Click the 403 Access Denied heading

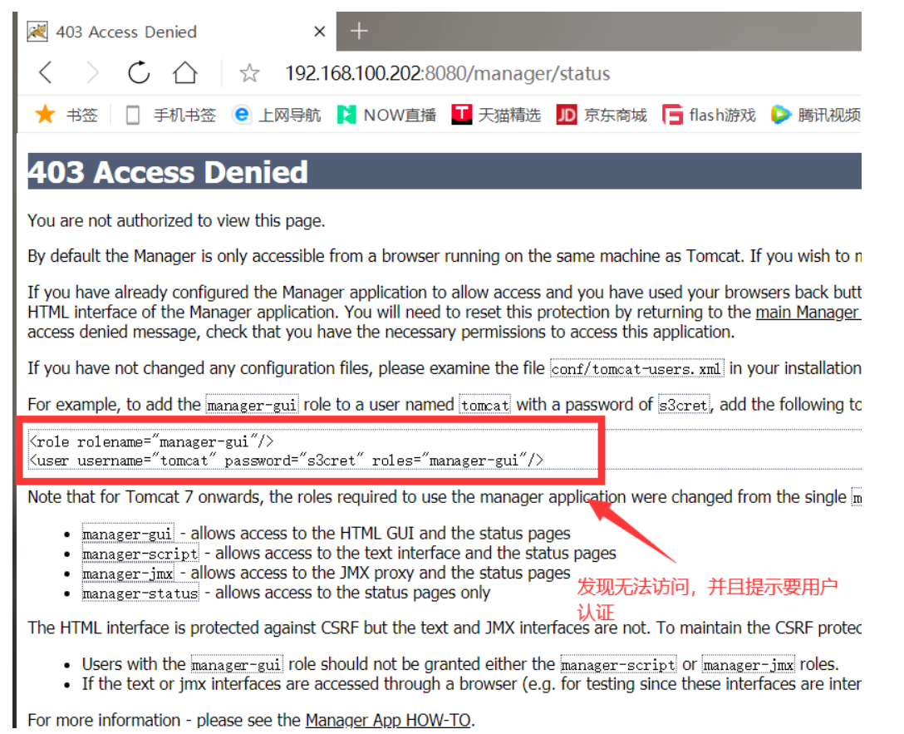[168, 172]
